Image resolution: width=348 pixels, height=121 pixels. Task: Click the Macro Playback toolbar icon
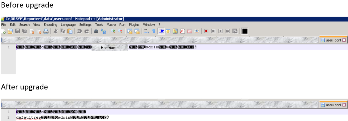[x=221, y=31]
